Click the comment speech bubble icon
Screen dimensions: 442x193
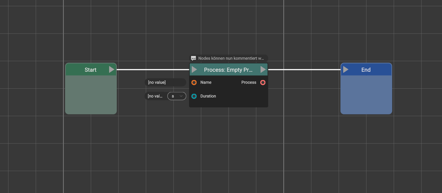click(193, 58)
